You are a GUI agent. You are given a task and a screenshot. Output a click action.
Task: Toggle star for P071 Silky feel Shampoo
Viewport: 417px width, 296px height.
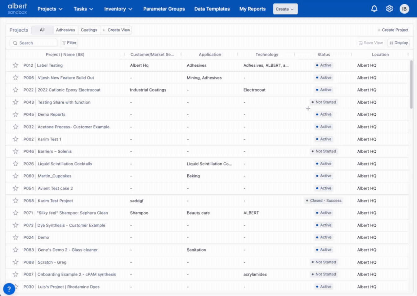[x=16, y=213]
